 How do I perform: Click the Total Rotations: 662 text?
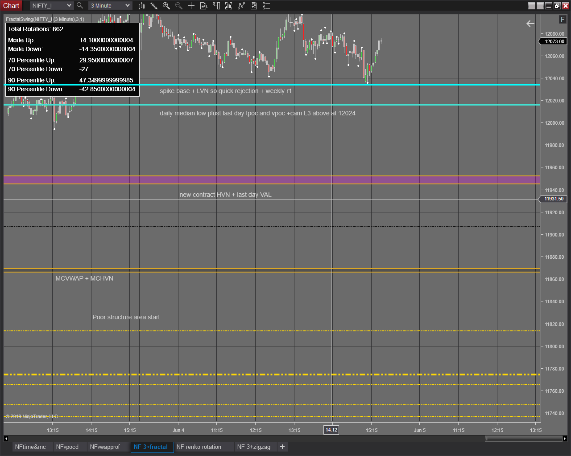pos(36,29)
